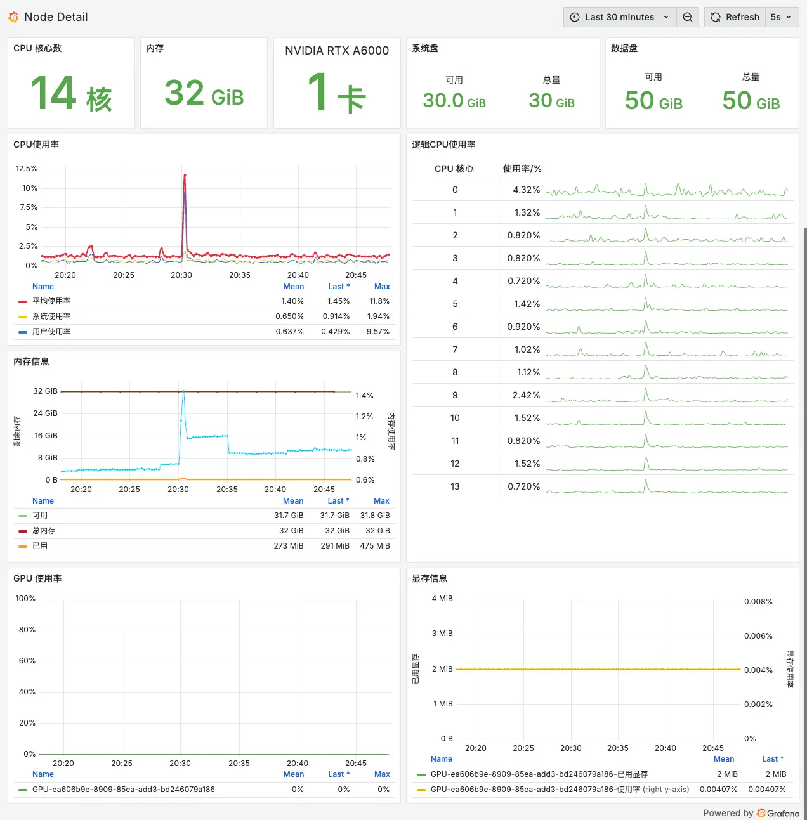This screenshot has height=820, width=807.
Task: Sort memory legend by Mean column
Action: (x=293, y=501)
